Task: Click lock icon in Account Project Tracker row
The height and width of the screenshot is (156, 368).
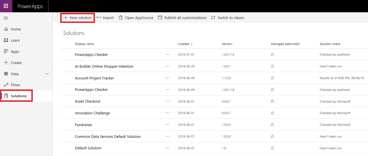Action: click(x=272, y=78)
